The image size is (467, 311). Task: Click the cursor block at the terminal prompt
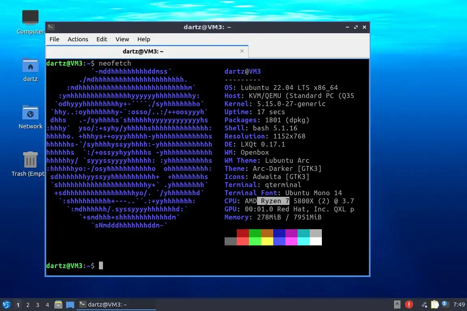pyautogui.click(x=101, y=266)
